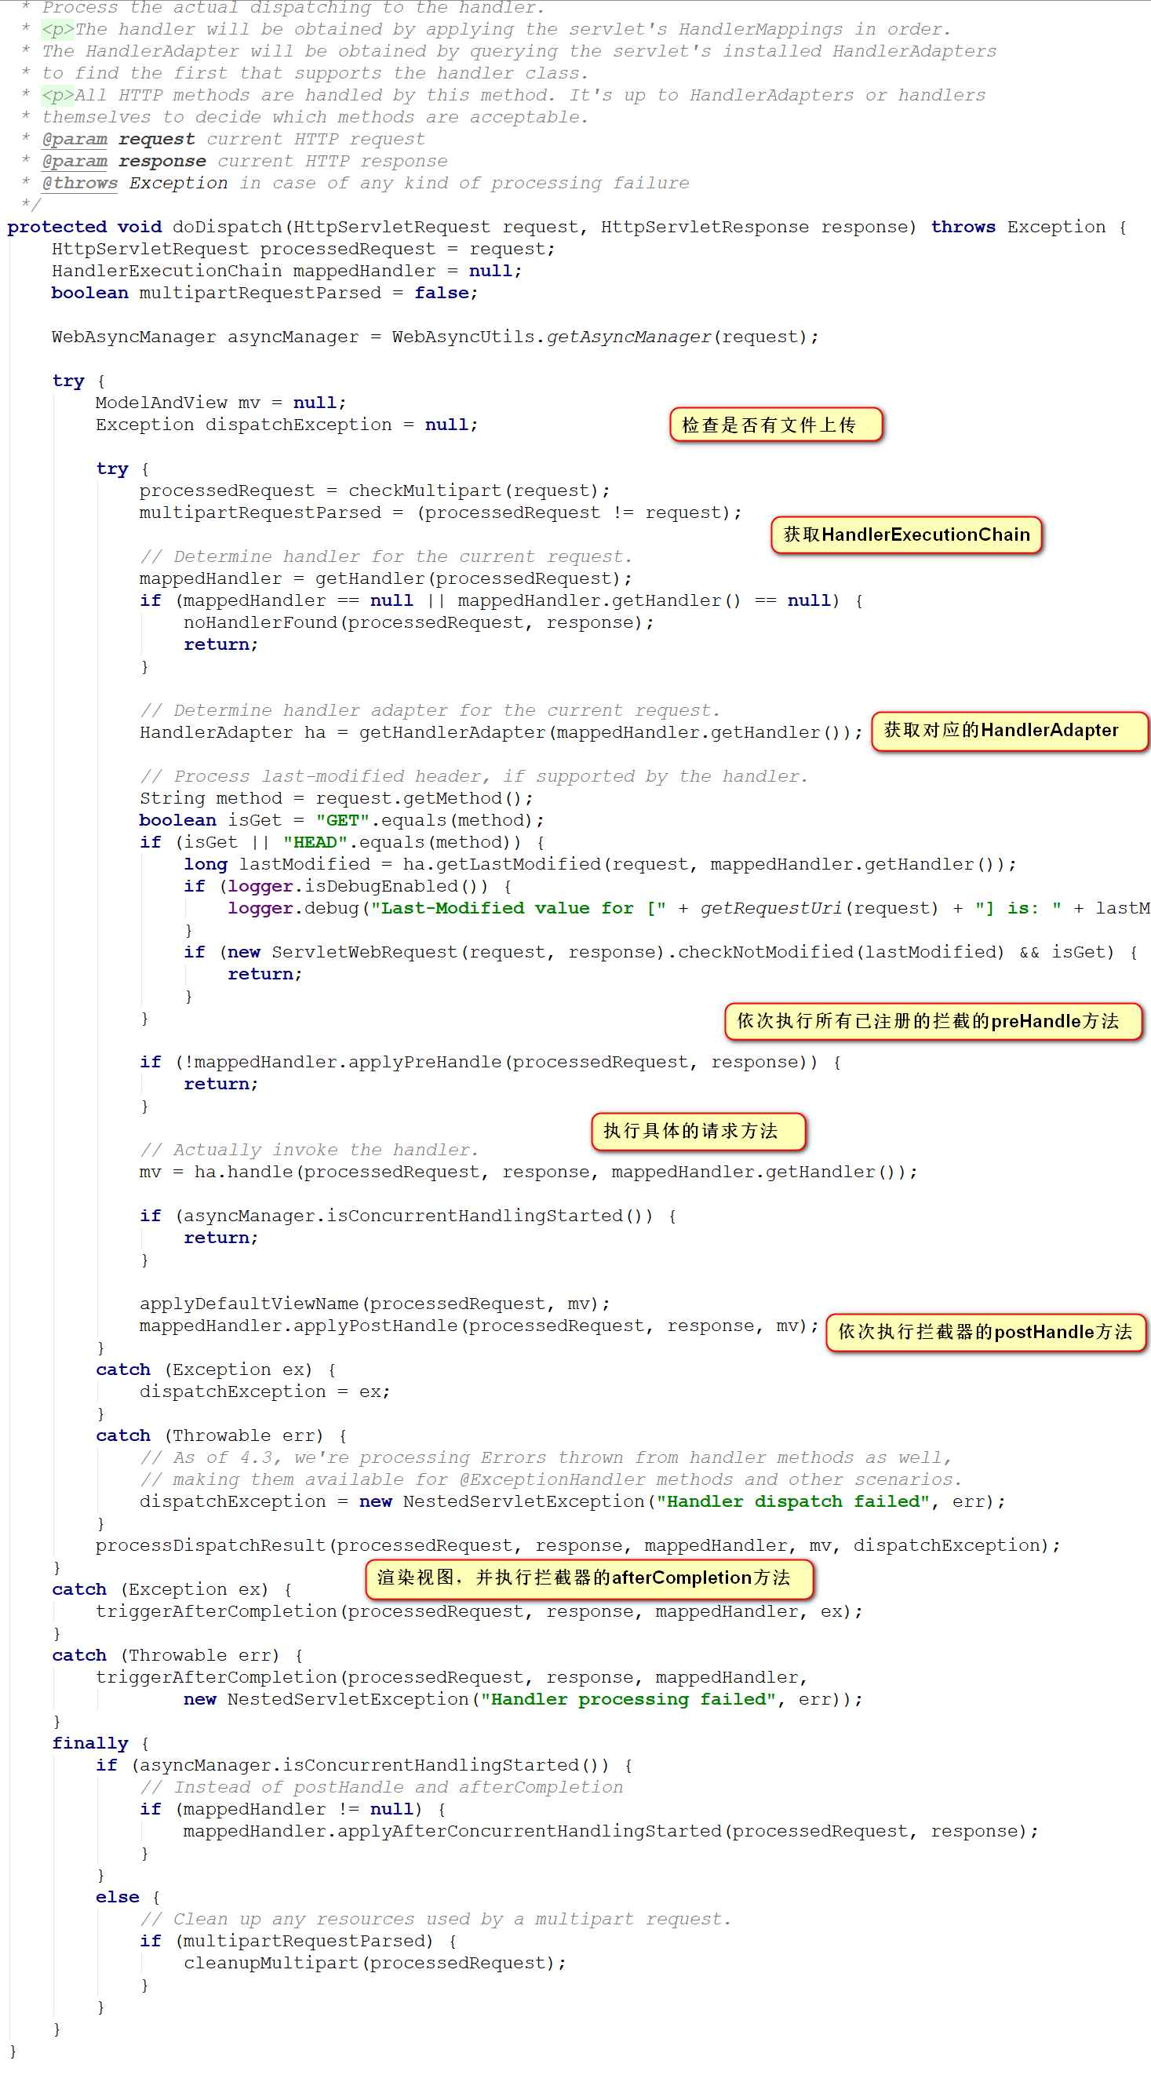Viewport: 1151px width, 2079px height.
Task: Click comment starting 'As of 4.3'
Action: point(545,1457)
